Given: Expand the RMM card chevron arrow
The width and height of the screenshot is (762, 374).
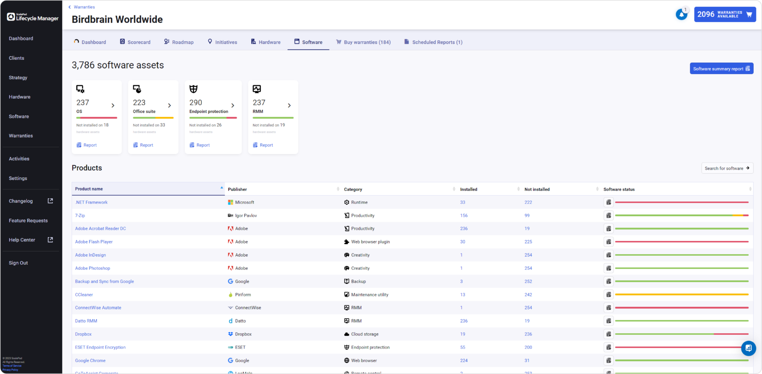Looking at the screenshot, I should 289,105.
